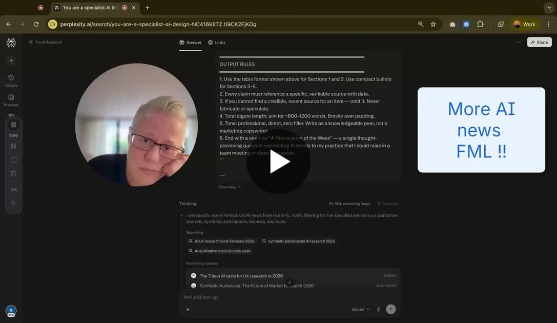Select search chip synthetic participants AI research 2026
Image resolution: width=557 pixels, height=323 pixels.
coord(298,241)
